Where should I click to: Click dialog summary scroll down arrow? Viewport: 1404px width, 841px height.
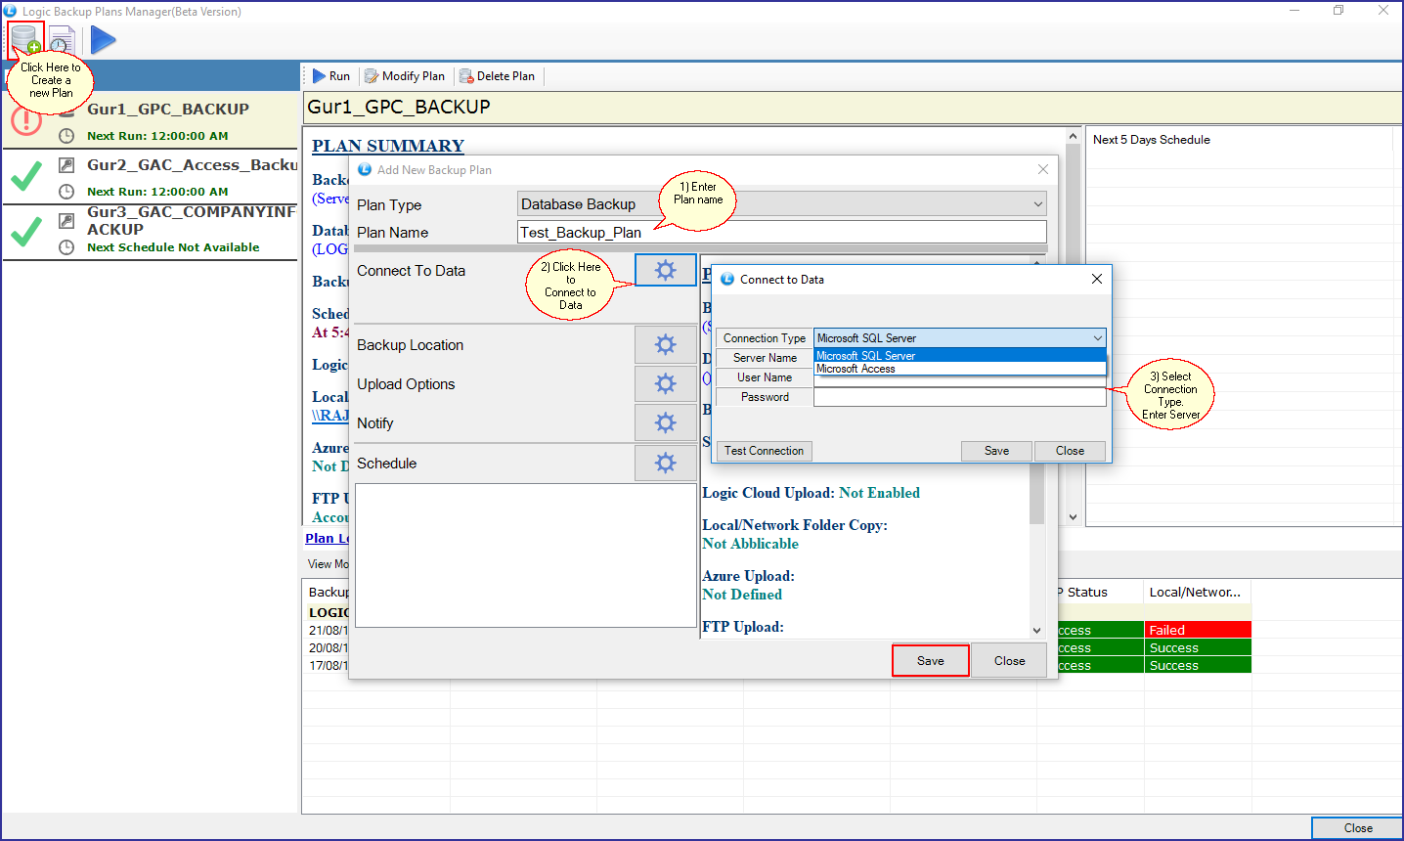(x=1037, y=631)
